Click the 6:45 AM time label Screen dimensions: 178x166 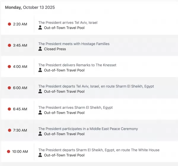click(x=20, y=109)
